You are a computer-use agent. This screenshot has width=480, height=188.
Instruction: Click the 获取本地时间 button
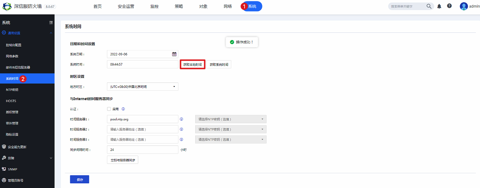[192, 64]
